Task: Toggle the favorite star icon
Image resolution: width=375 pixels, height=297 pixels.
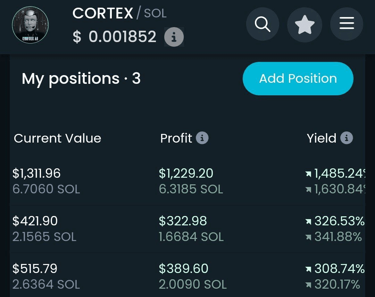Action: click(x=305, y=24)
